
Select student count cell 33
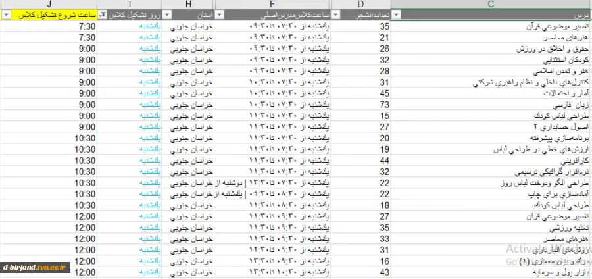361,239
